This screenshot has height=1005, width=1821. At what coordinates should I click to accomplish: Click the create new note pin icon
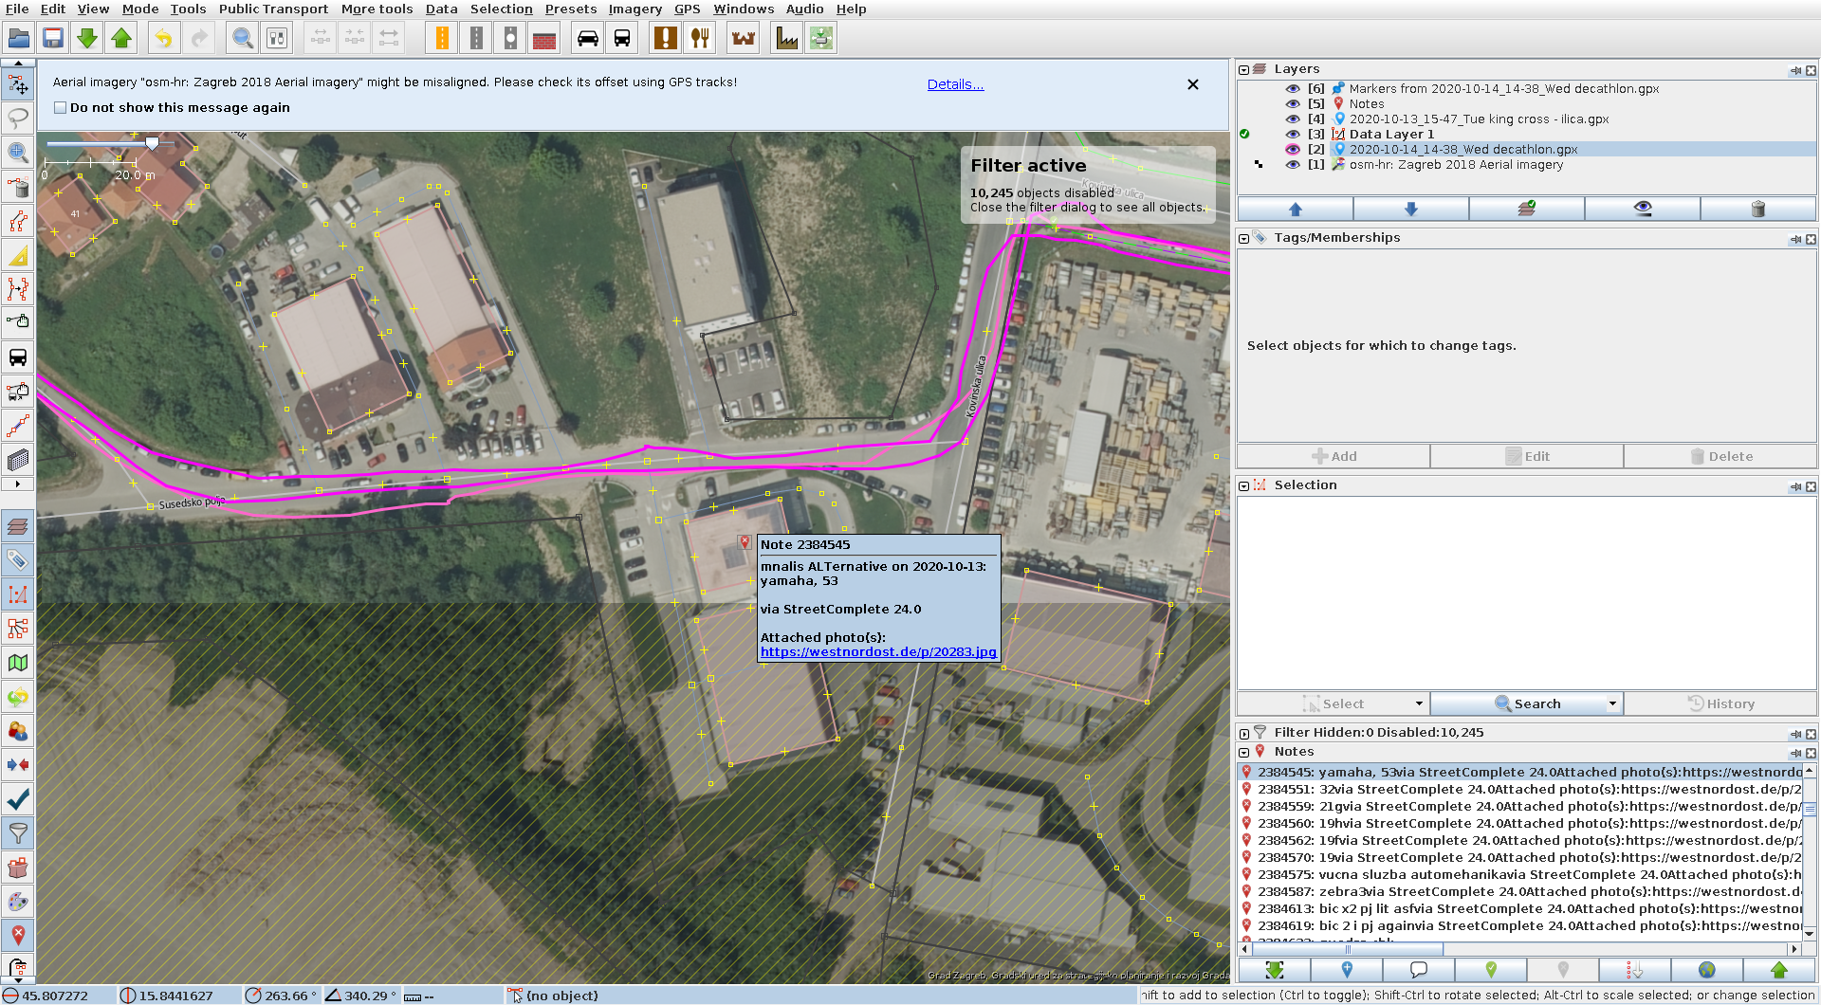click(x=1347, y=970)
